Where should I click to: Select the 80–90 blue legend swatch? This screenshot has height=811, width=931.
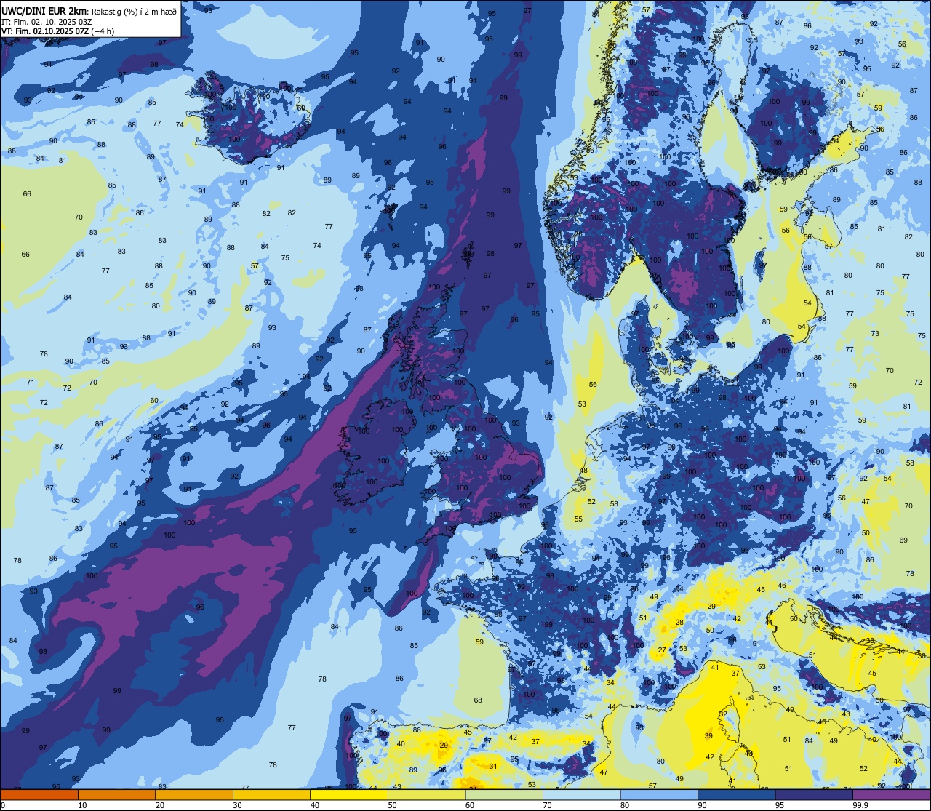click(659, 794)
